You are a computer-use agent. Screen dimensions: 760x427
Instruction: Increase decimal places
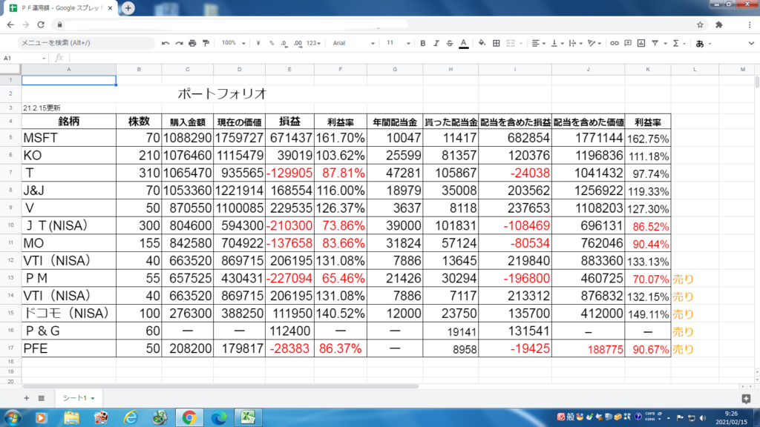(298, 43)
